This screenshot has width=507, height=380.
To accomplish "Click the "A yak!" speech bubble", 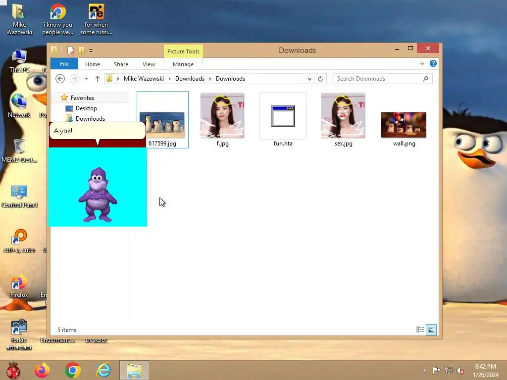I will click(x=98, y=131).
